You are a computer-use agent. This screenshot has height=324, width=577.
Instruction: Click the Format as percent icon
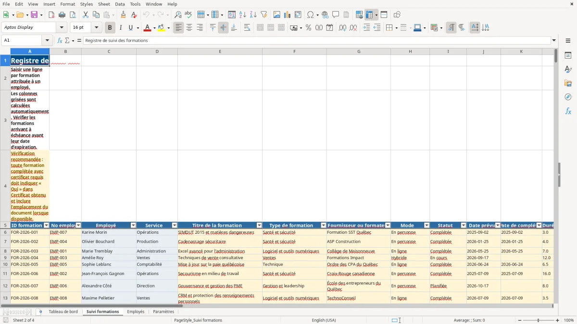[x=308, y=28]
